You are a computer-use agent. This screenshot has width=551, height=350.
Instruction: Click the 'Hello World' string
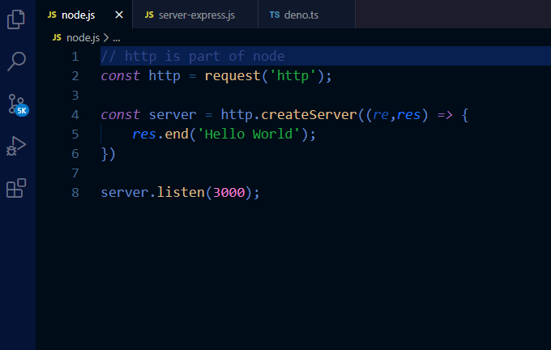point(249,134)
